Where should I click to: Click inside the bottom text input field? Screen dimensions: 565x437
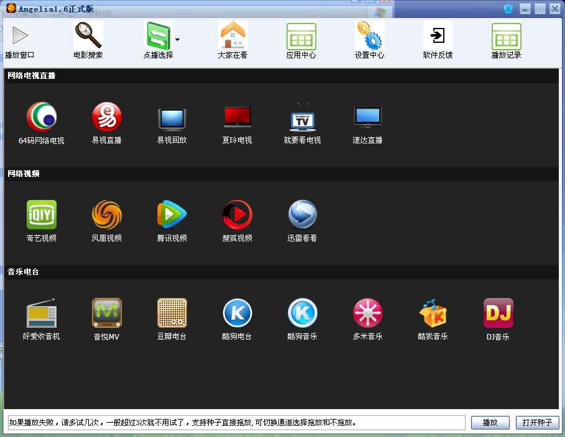coord(236,422)
